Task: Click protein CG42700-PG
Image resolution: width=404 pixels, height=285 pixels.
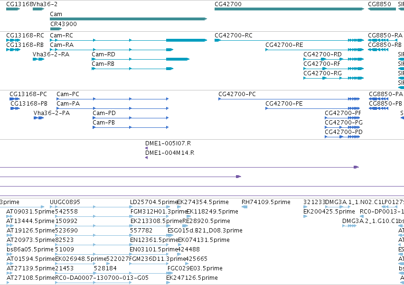Action: click(x=342, y=127)
